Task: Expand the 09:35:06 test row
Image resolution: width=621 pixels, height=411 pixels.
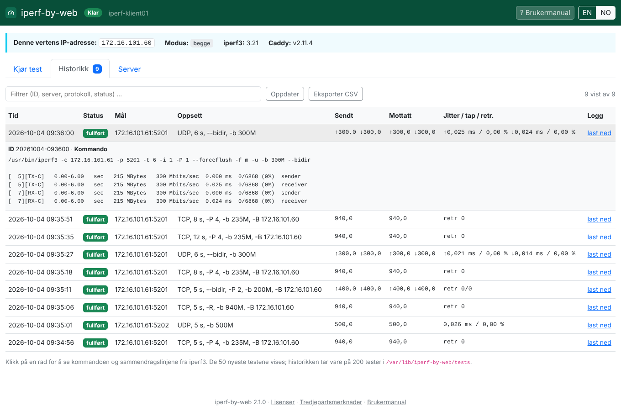Action: tap(310, 307)
